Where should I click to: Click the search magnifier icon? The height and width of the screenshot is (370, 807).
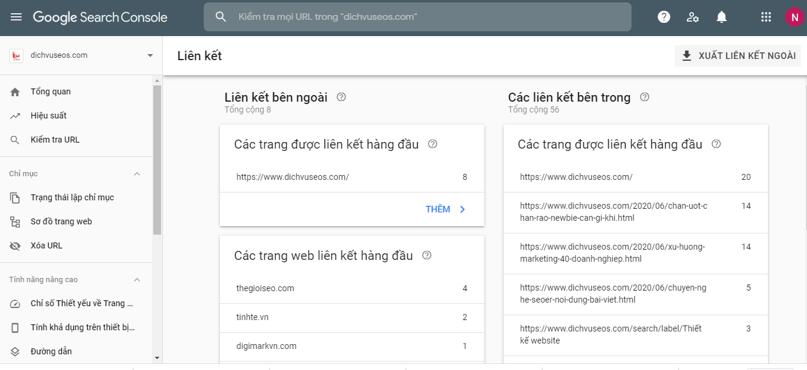coord(221,17)
